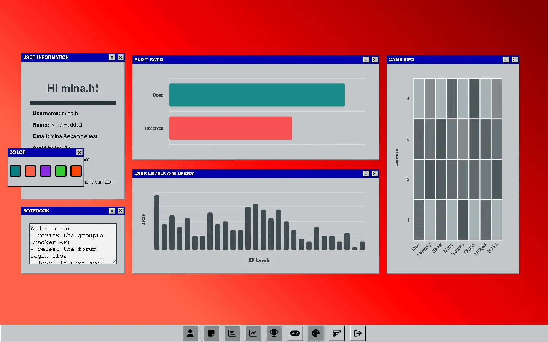This screenshot has width=548, height=342.
Task: Maximize the Game Info window
Action: (506, 60)
